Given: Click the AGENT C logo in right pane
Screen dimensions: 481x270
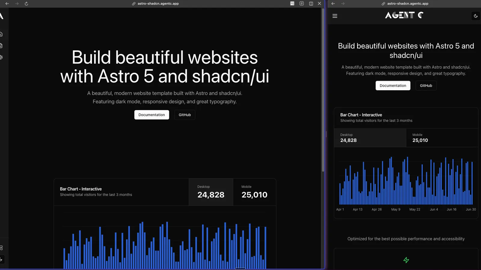Looking at the screenshot, I should point(404,15).
